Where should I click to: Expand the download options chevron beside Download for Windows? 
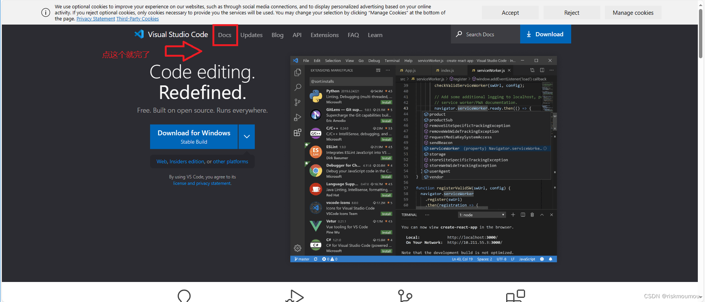(x=246, y=136)
